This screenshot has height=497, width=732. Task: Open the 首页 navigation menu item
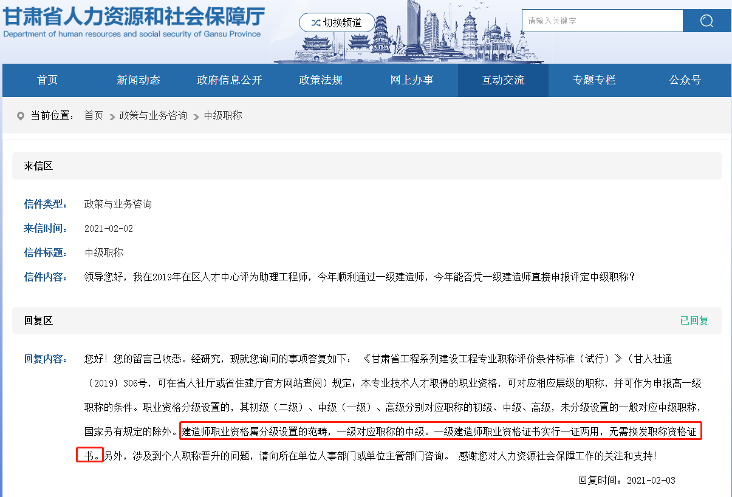47,80
